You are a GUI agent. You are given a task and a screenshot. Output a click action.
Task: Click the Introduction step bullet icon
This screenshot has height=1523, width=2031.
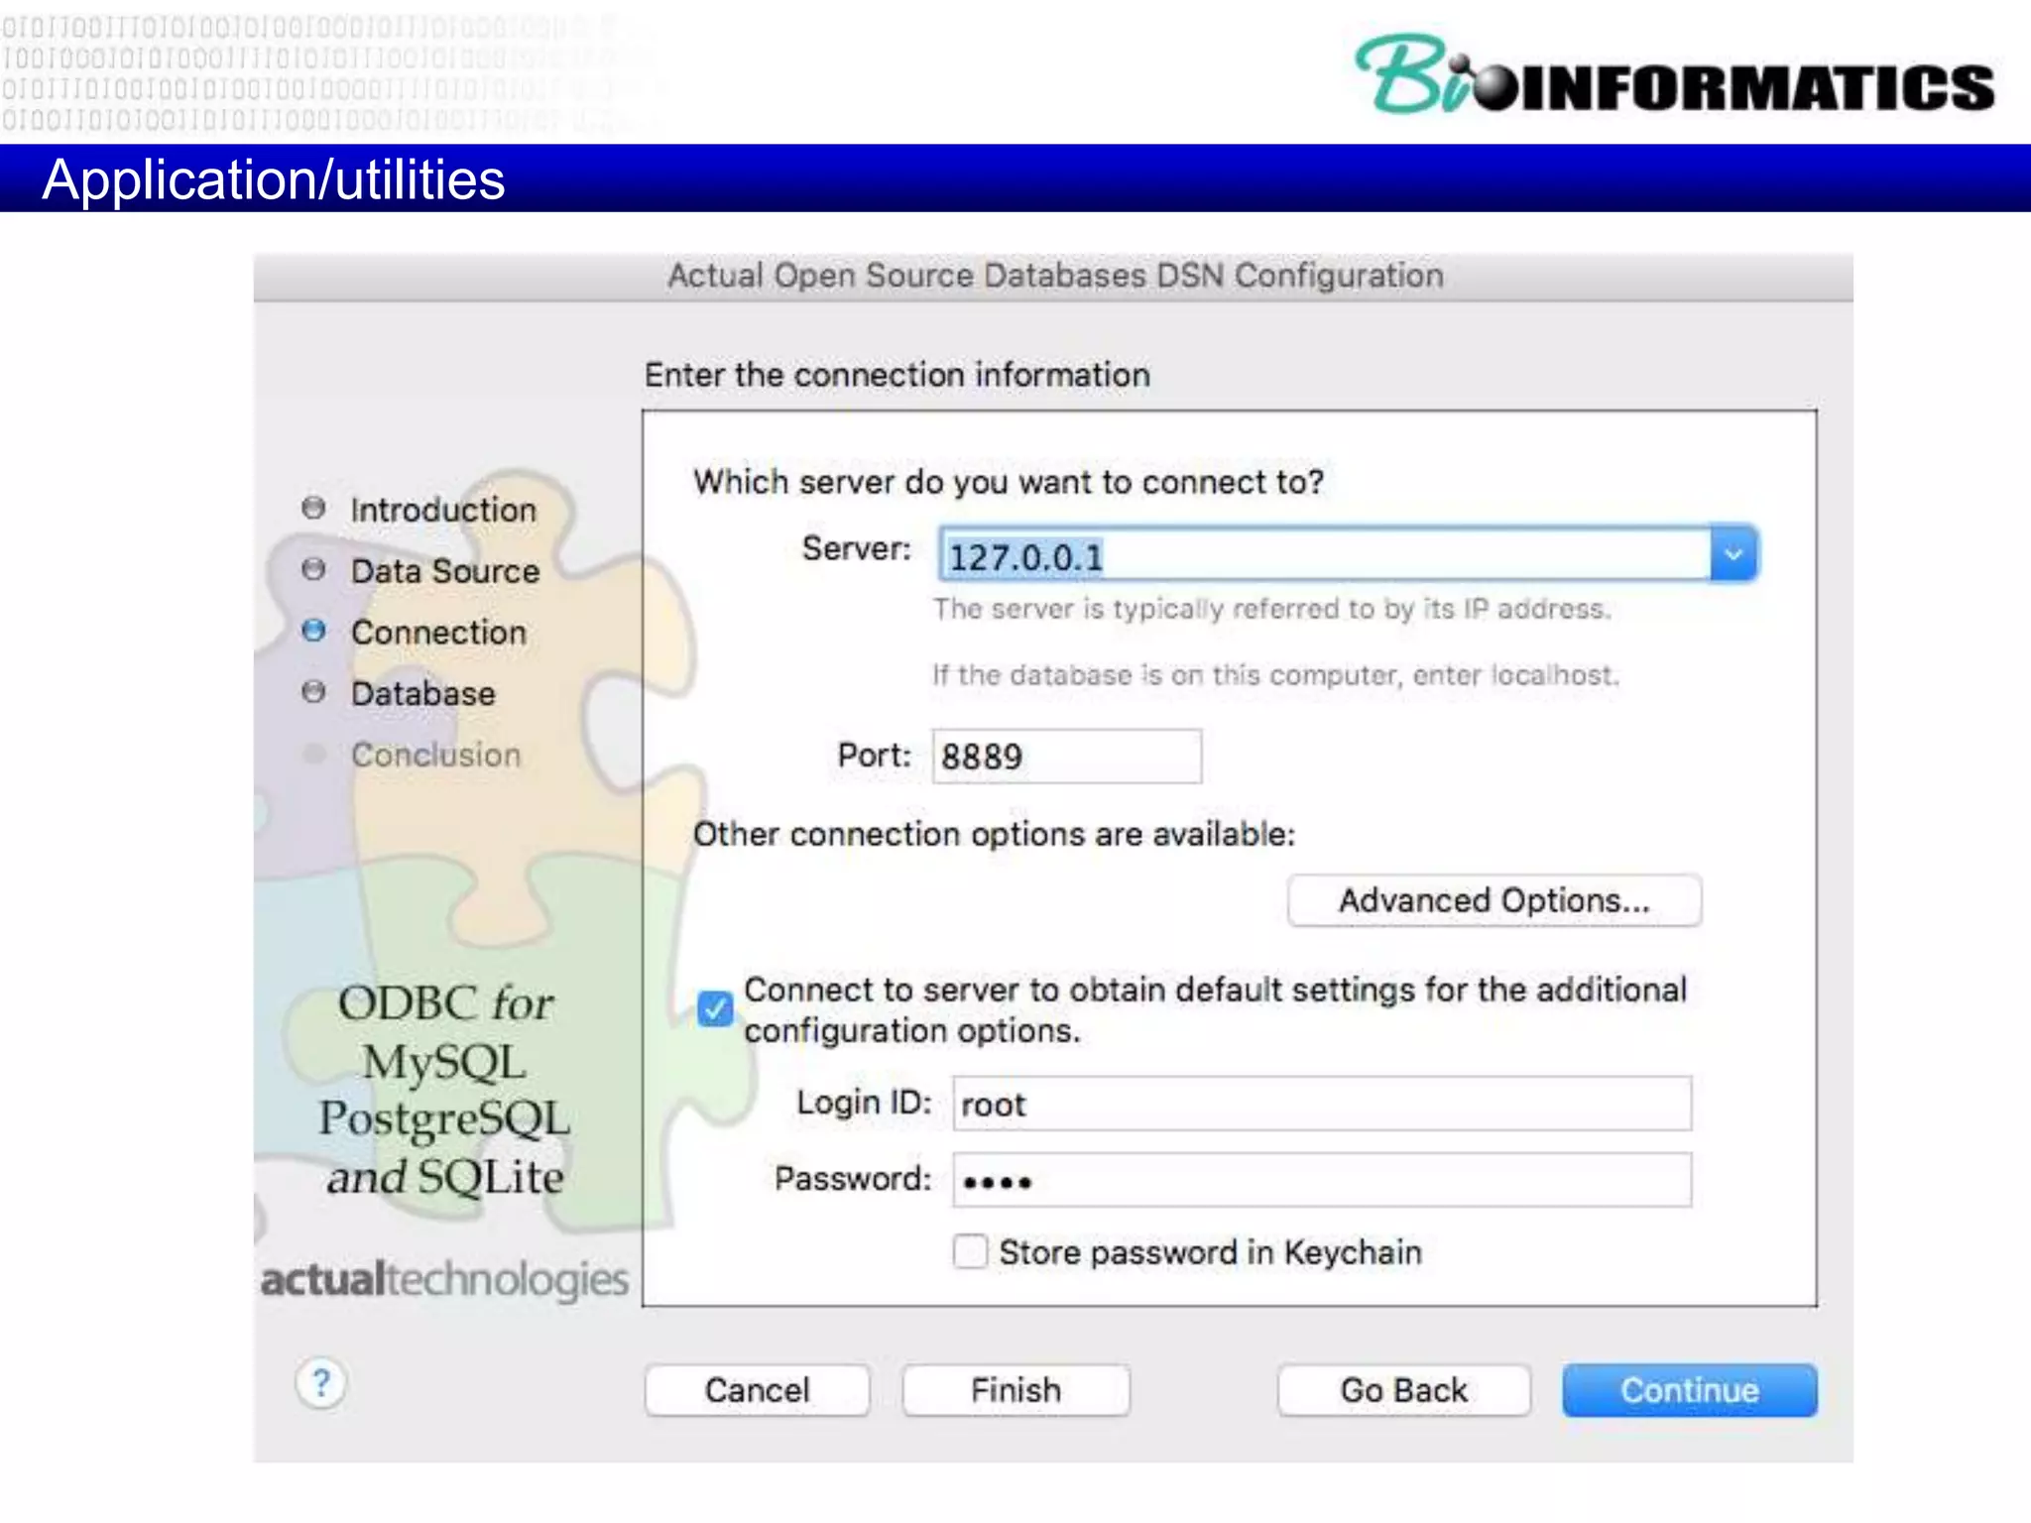[313, 508]
